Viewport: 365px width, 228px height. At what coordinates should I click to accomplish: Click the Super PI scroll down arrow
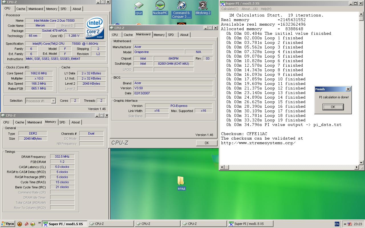[x=361, y=163]
